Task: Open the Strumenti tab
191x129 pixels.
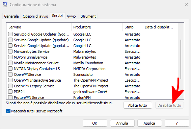Action: (x=88, y=16)
